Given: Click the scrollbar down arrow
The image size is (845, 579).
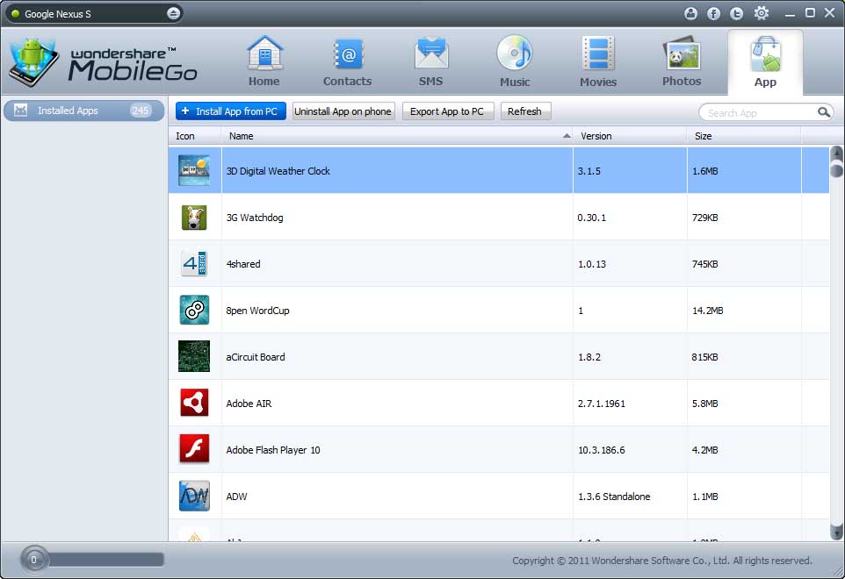Looking at the screenshot, I should (x=836, y=531).
